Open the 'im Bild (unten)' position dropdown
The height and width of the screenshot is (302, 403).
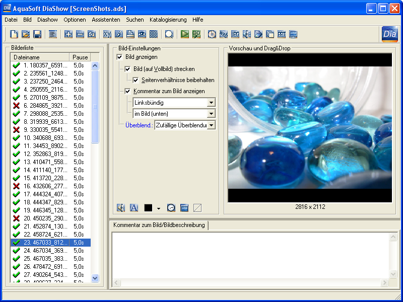pos(211,114)
